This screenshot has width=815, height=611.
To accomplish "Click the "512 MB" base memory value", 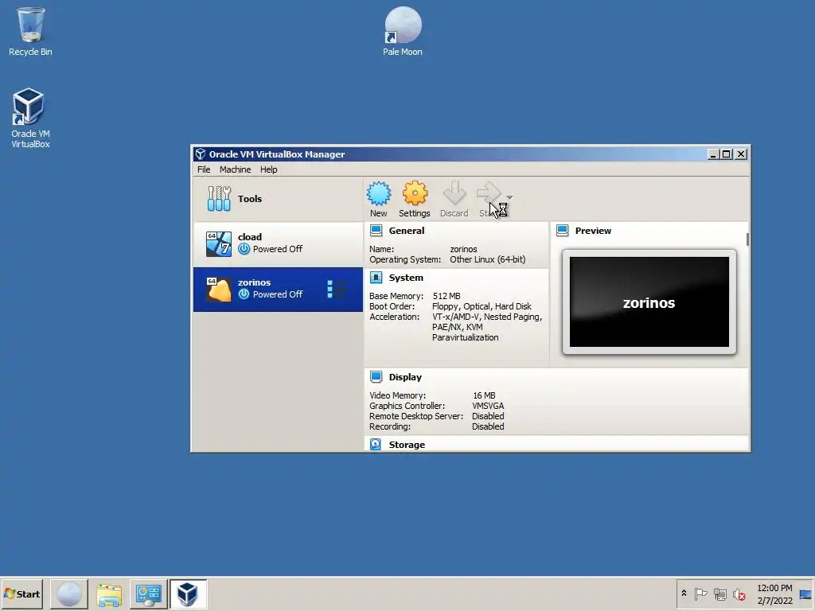I will coord(446,296).
